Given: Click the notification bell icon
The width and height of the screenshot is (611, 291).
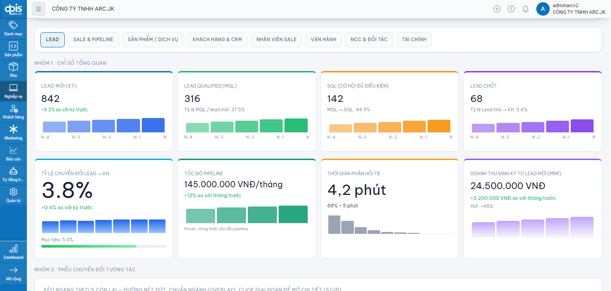Looking at the screenshot, I should pos(526,9).
